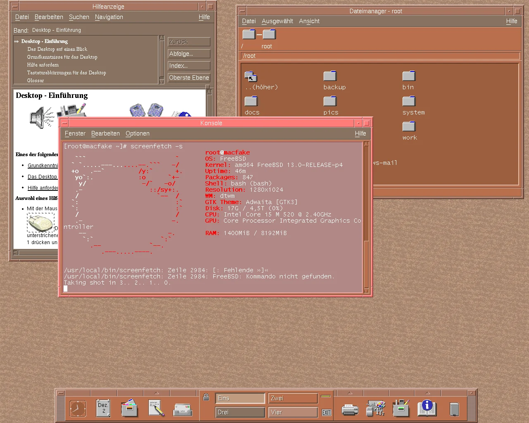Click the topic list scrollbar down arrow
The height and width of the screenshot is (423, 529).
(x=162, y=82)
